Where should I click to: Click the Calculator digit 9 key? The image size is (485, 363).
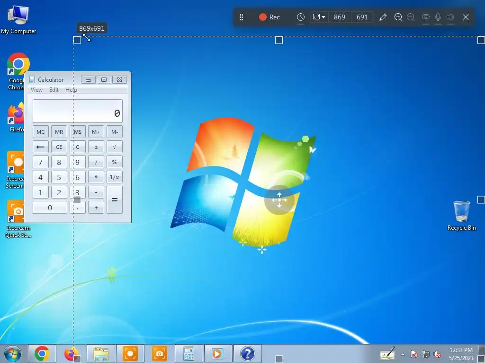click(78, 162)
